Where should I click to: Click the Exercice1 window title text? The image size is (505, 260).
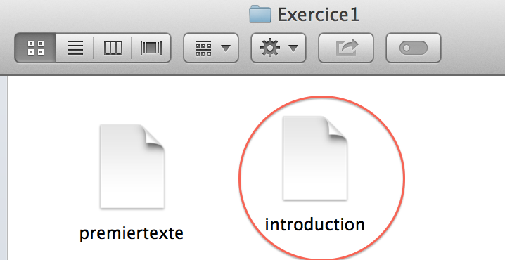(x=318, y=15)
